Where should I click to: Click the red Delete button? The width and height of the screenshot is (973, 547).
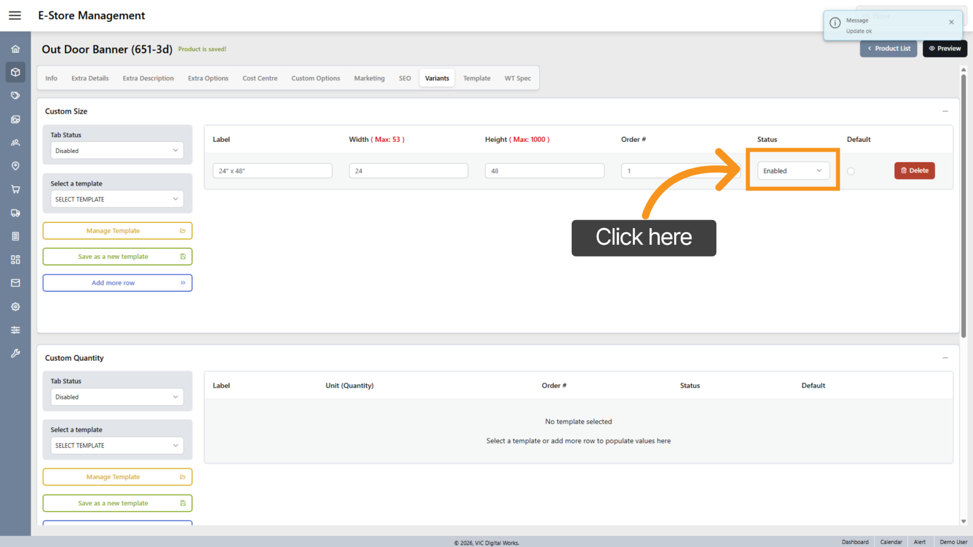(x=914, y=171)
